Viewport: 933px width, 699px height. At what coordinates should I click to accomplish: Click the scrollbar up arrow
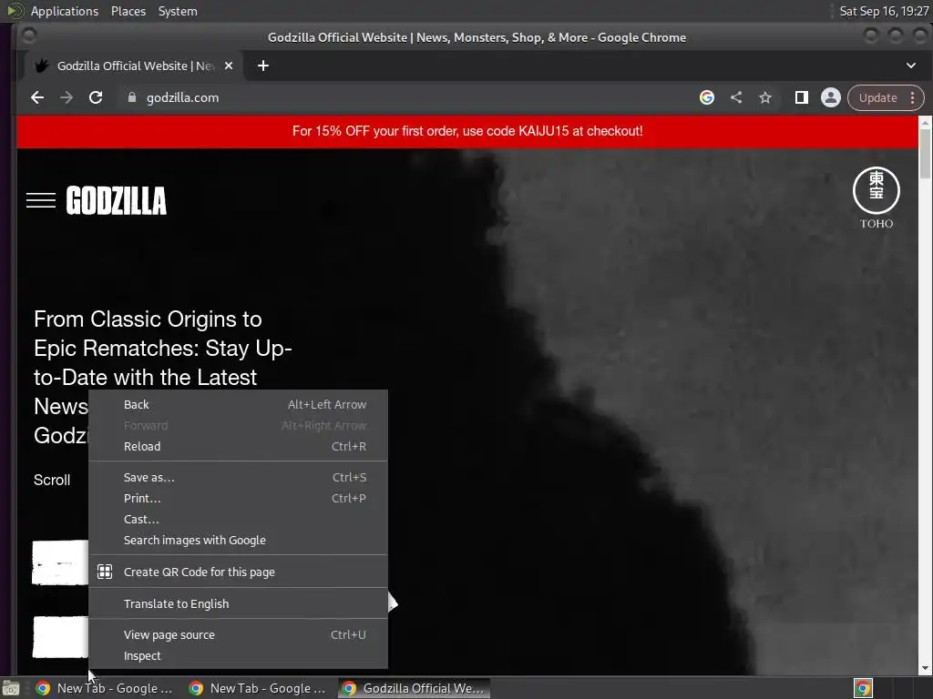tap(925, 122)
